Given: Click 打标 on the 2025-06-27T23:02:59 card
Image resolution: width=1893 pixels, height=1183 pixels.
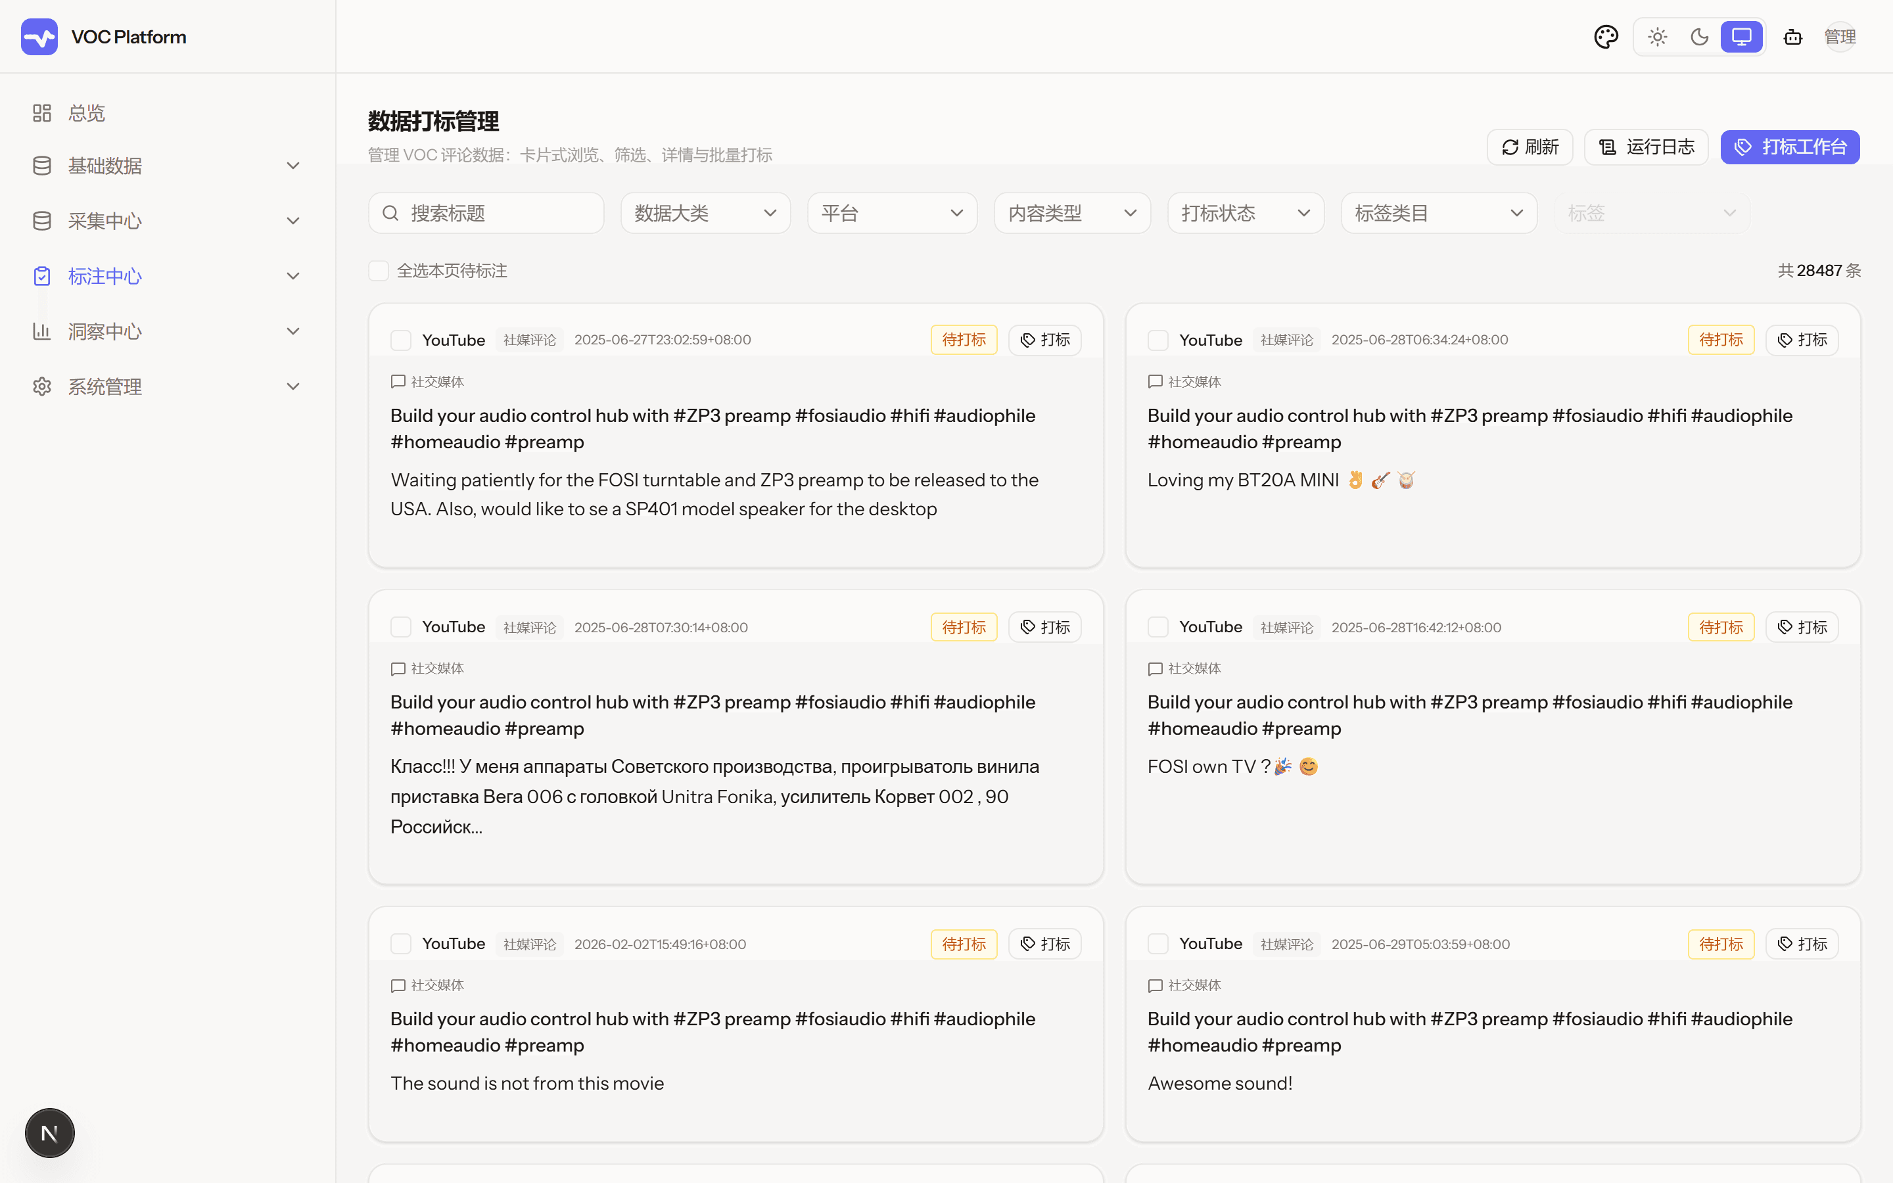Looking at the screenshot, I should [1045, 340].
